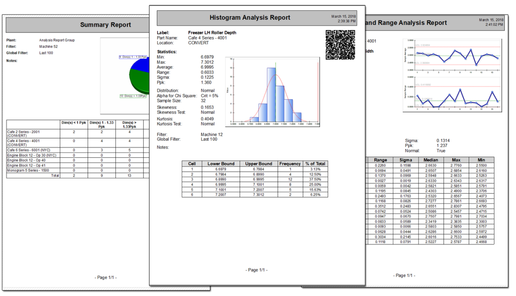This screenshot has width=516, height=296.
Task: Click the '2:39:38 PM' timestamp
Action: click(x=346, y=21)
